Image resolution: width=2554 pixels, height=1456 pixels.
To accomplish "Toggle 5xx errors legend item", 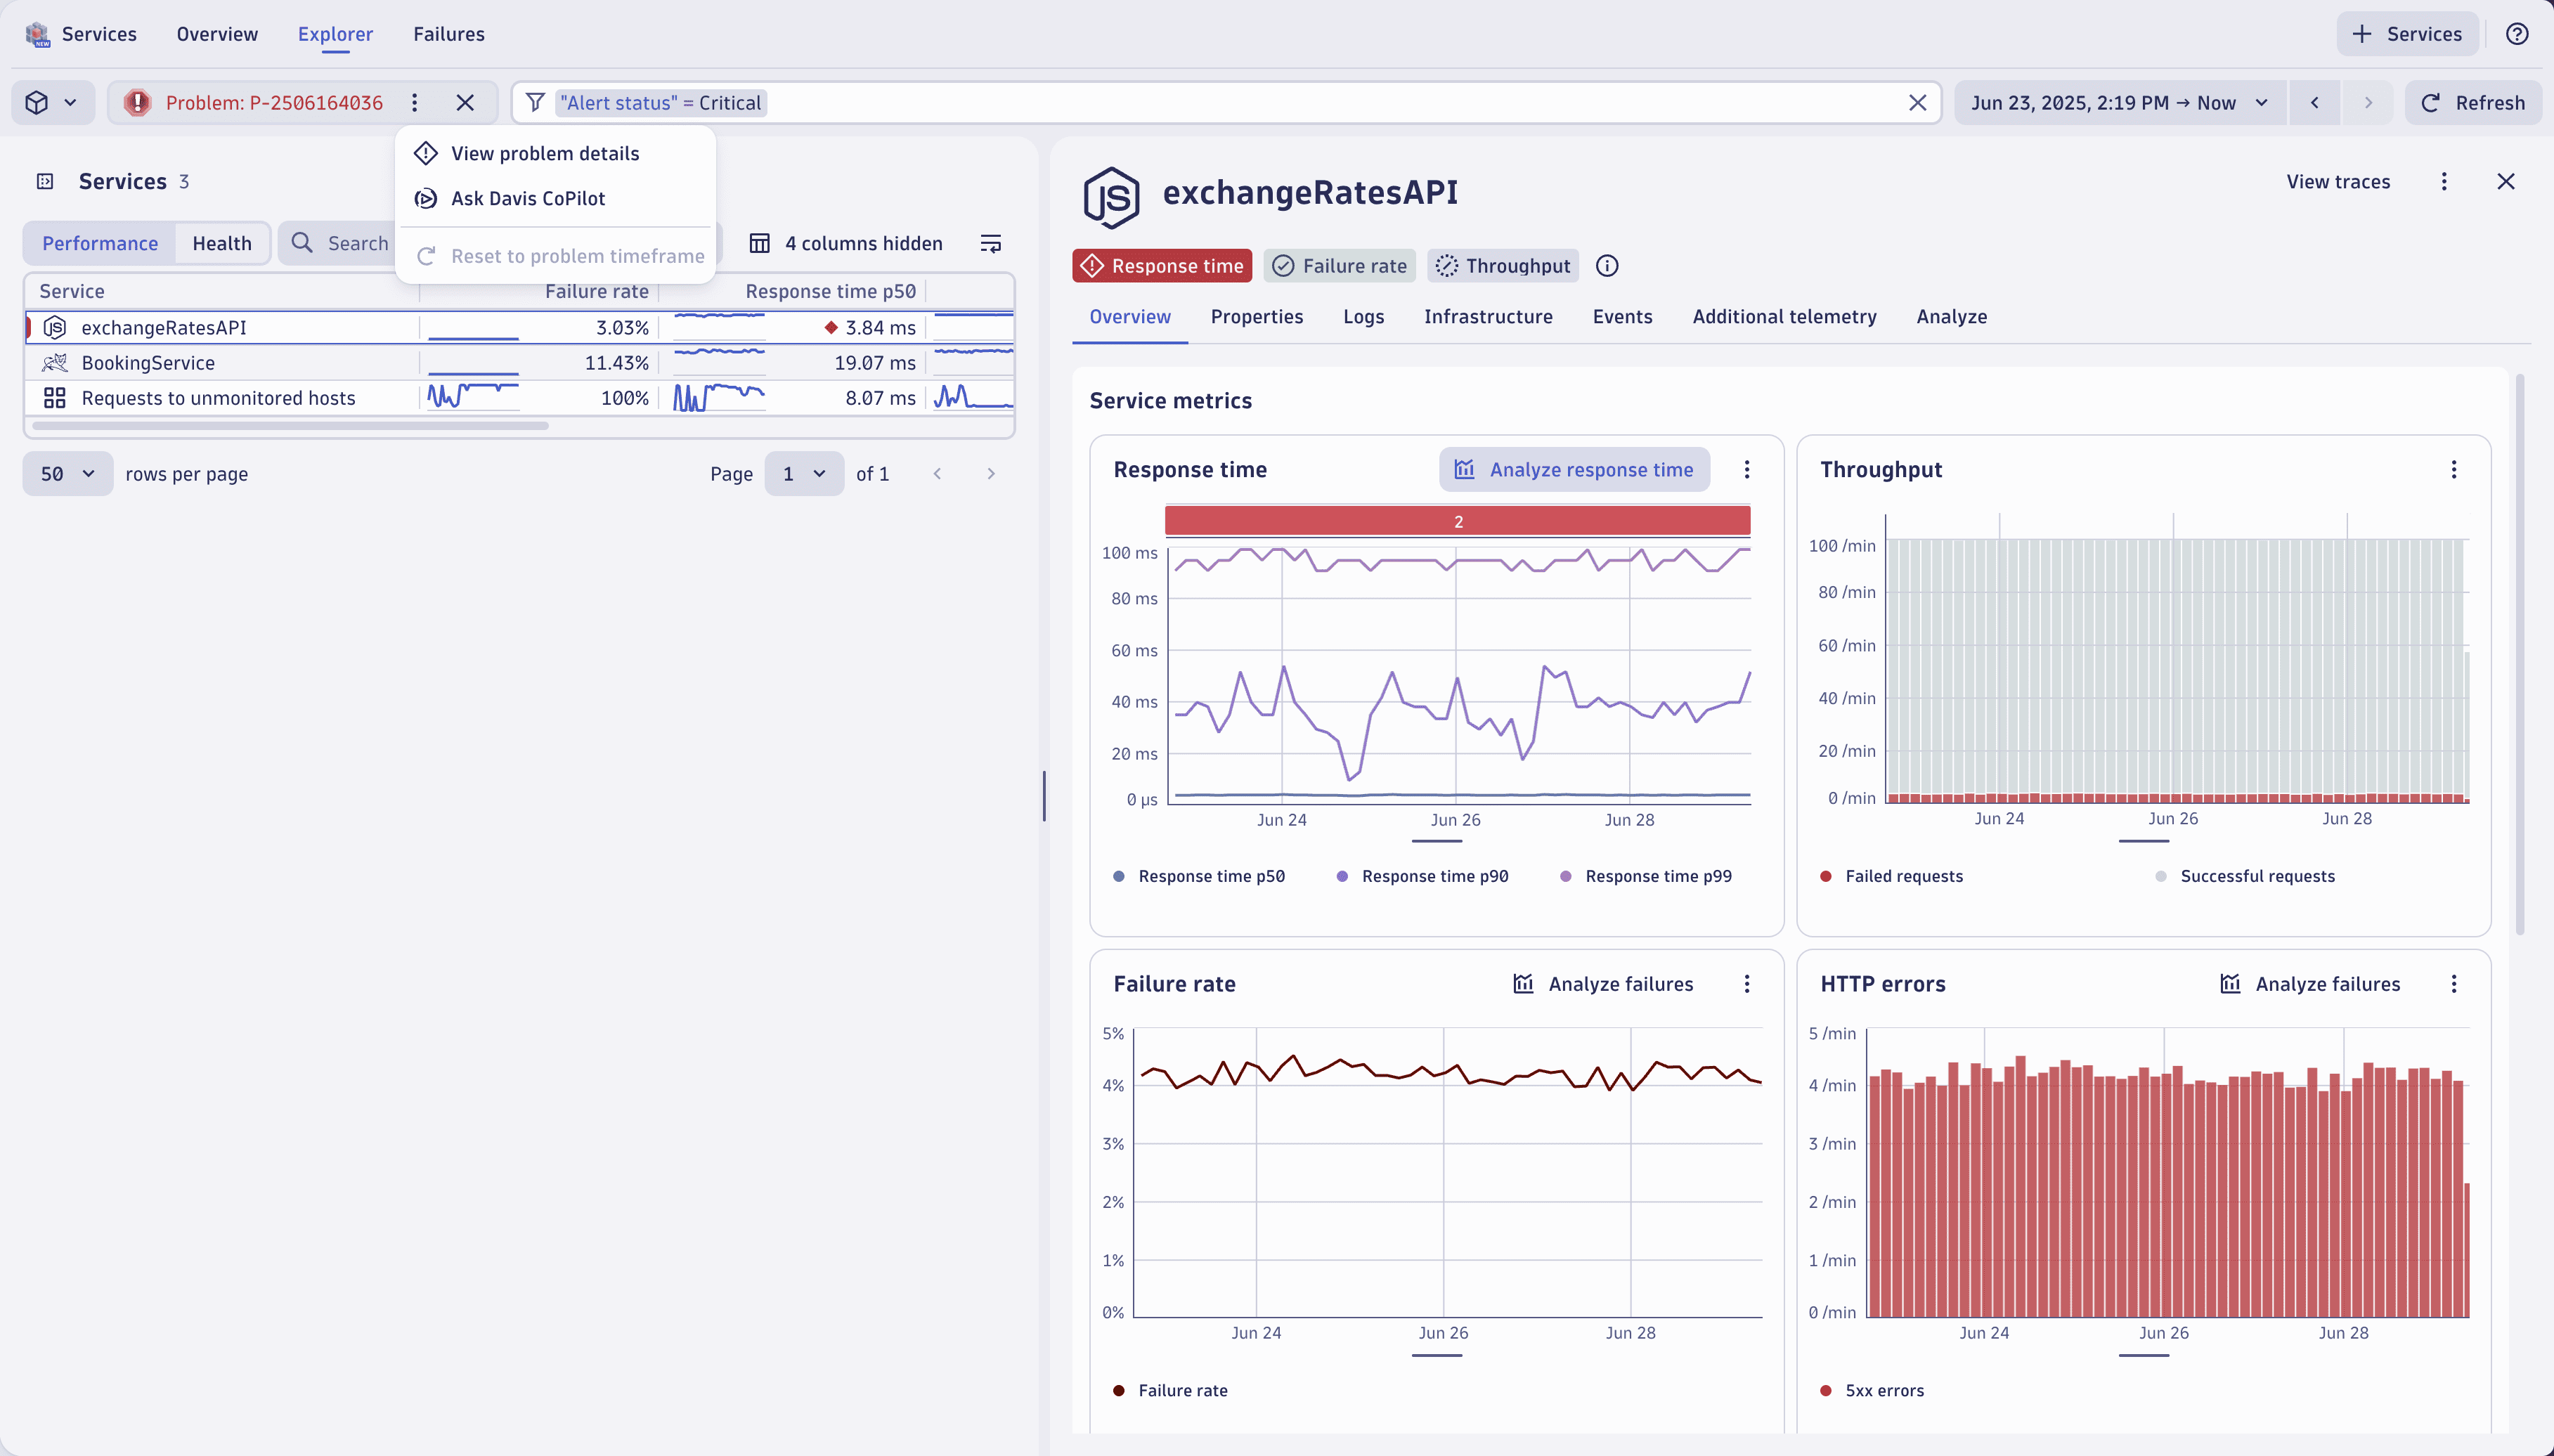I will [1872, 1390].
